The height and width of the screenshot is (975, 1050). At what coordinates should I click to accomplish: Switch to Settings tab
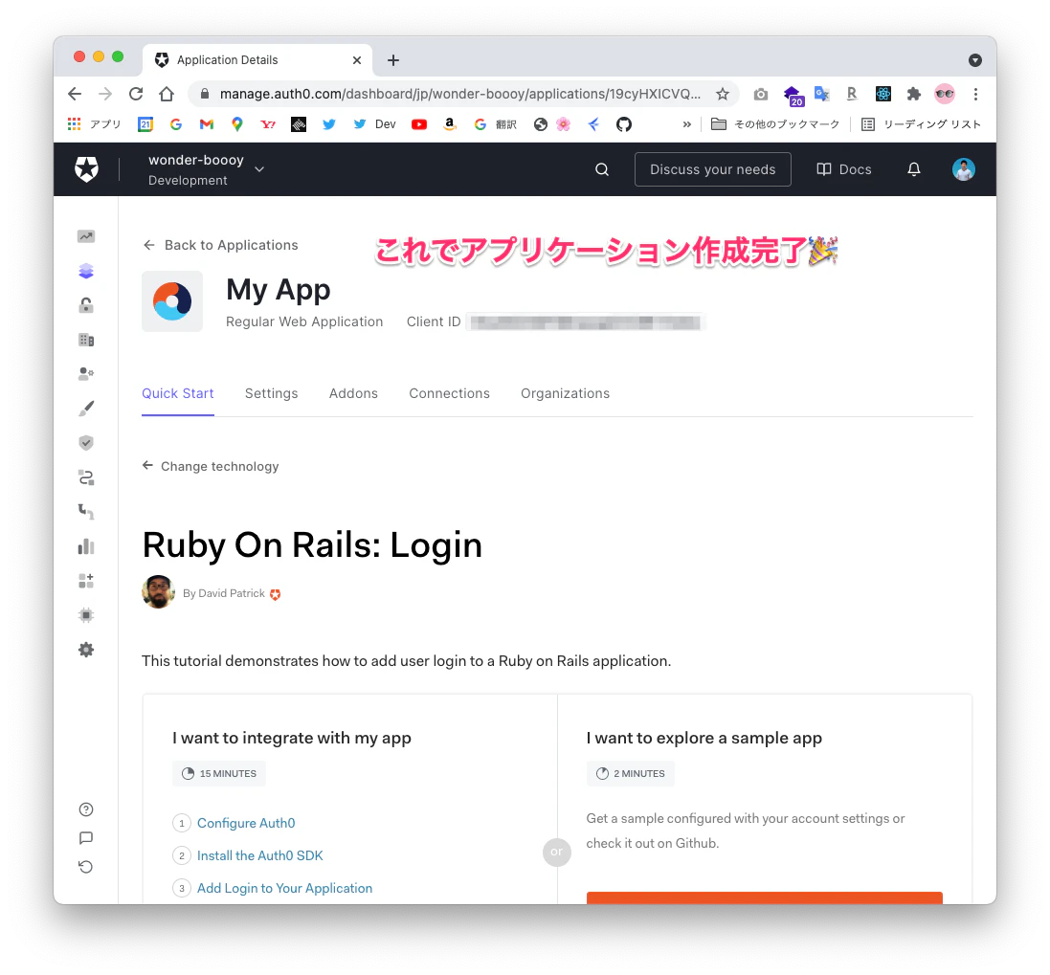click(x=271, y=393)
